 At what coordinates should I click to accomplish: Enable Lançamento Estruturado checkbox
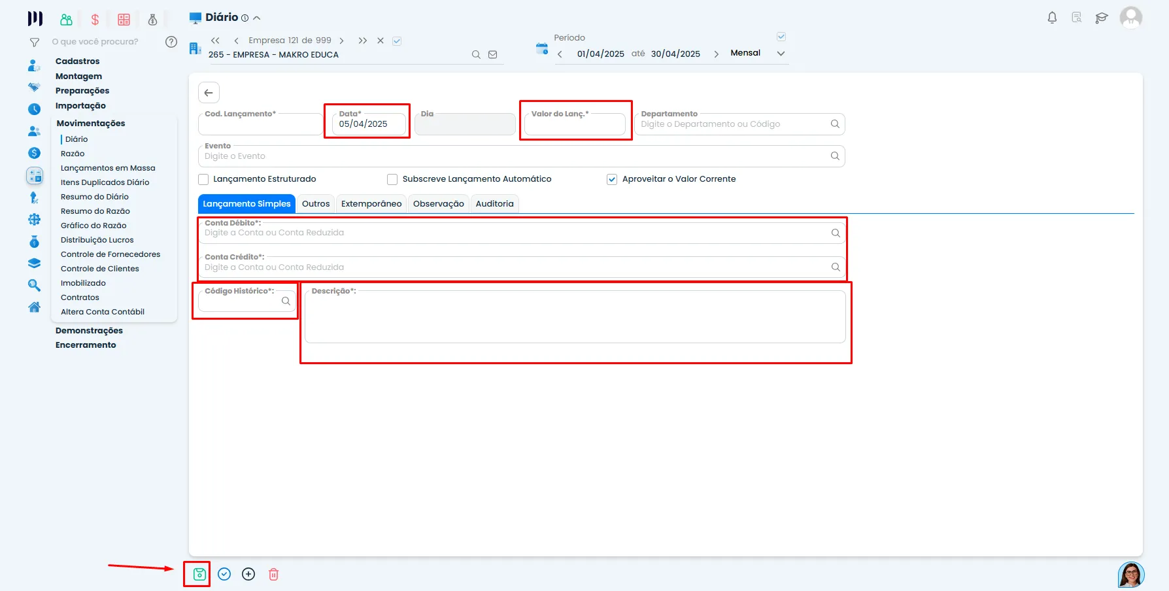coord(203,179)
